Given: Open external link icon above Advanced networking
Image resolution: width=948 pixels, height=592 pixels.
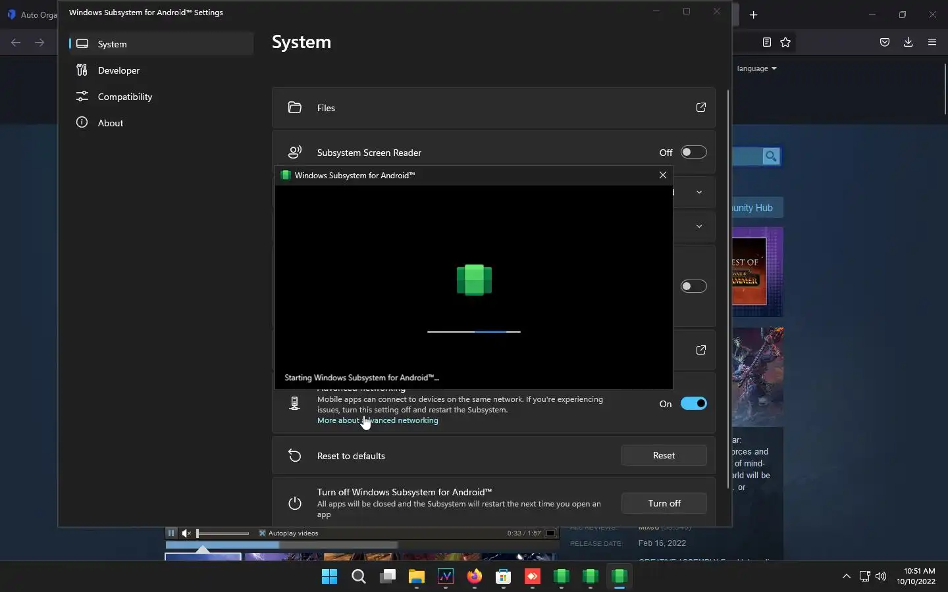Looking at the screenshot, I should click(x=701, y=350).
